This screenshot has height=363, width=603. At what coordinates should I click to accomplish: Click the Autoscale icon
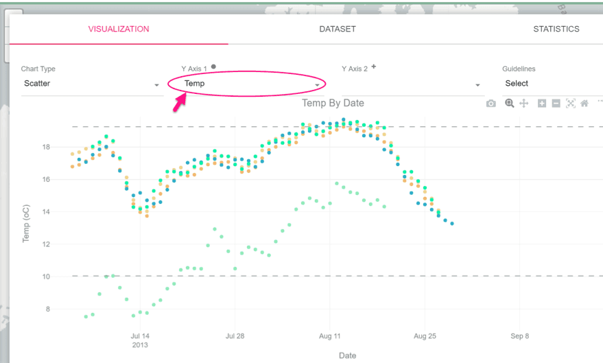571,103
